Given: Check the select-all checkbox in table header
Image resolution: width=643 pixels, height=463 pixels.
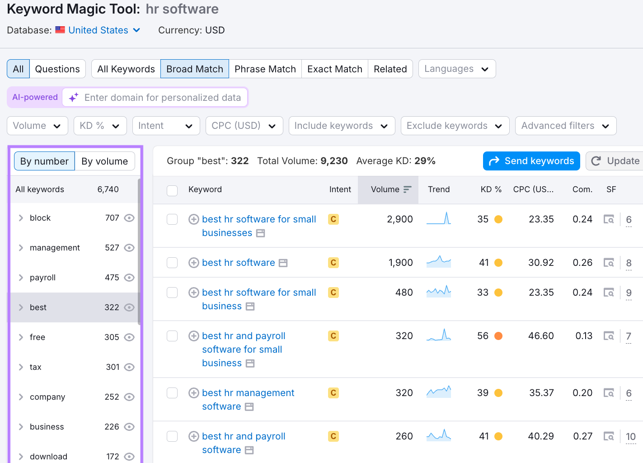Looking at the screenshot, I should [x=172, y=190].
